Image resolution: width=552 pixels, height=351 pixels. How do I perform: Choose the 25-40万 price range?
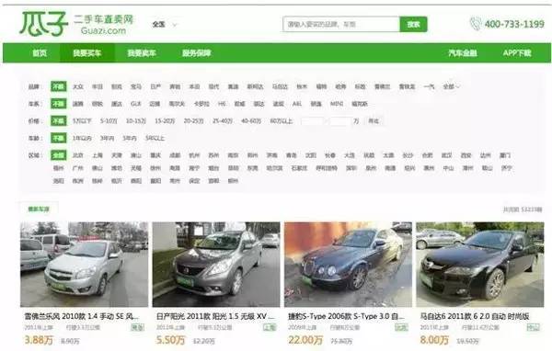click(223, 121)
